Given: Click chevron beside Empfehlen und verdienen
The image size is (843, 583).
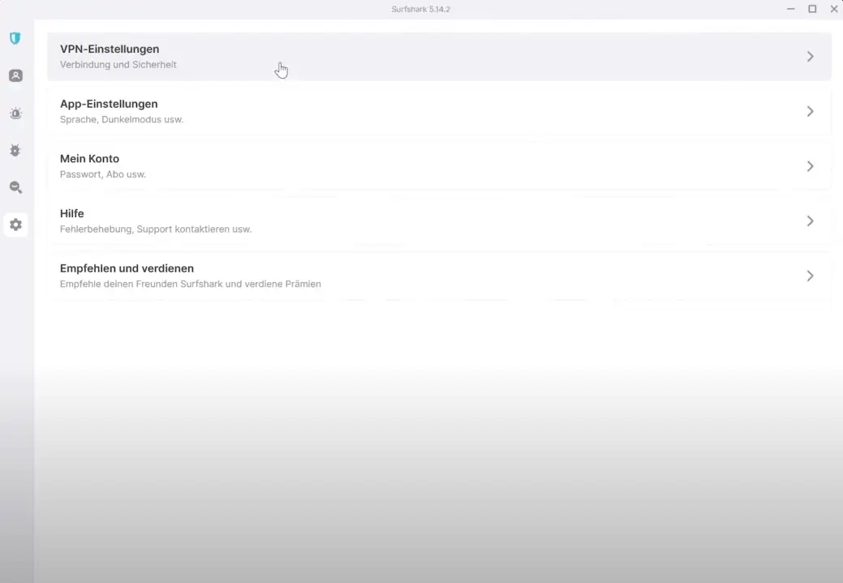Looking at the screenshot, I should pyautogui.click(x=810, y=276).
